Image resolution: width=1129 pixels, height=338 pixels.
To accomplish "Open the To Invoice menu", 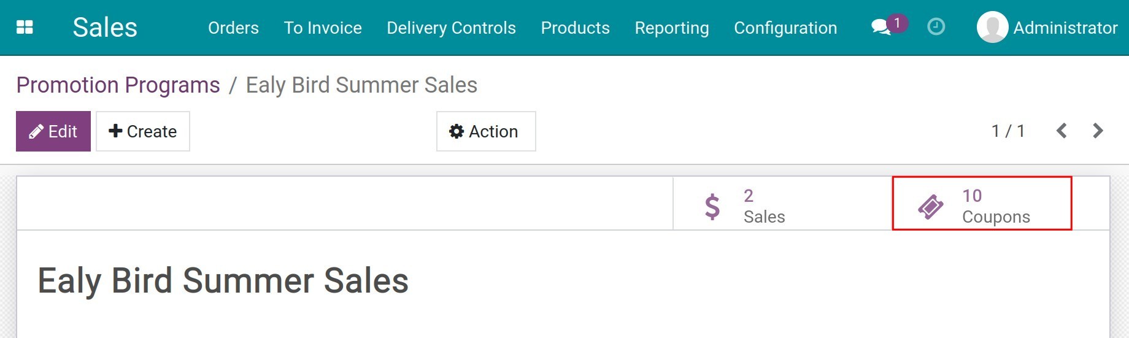I will 323,28.
